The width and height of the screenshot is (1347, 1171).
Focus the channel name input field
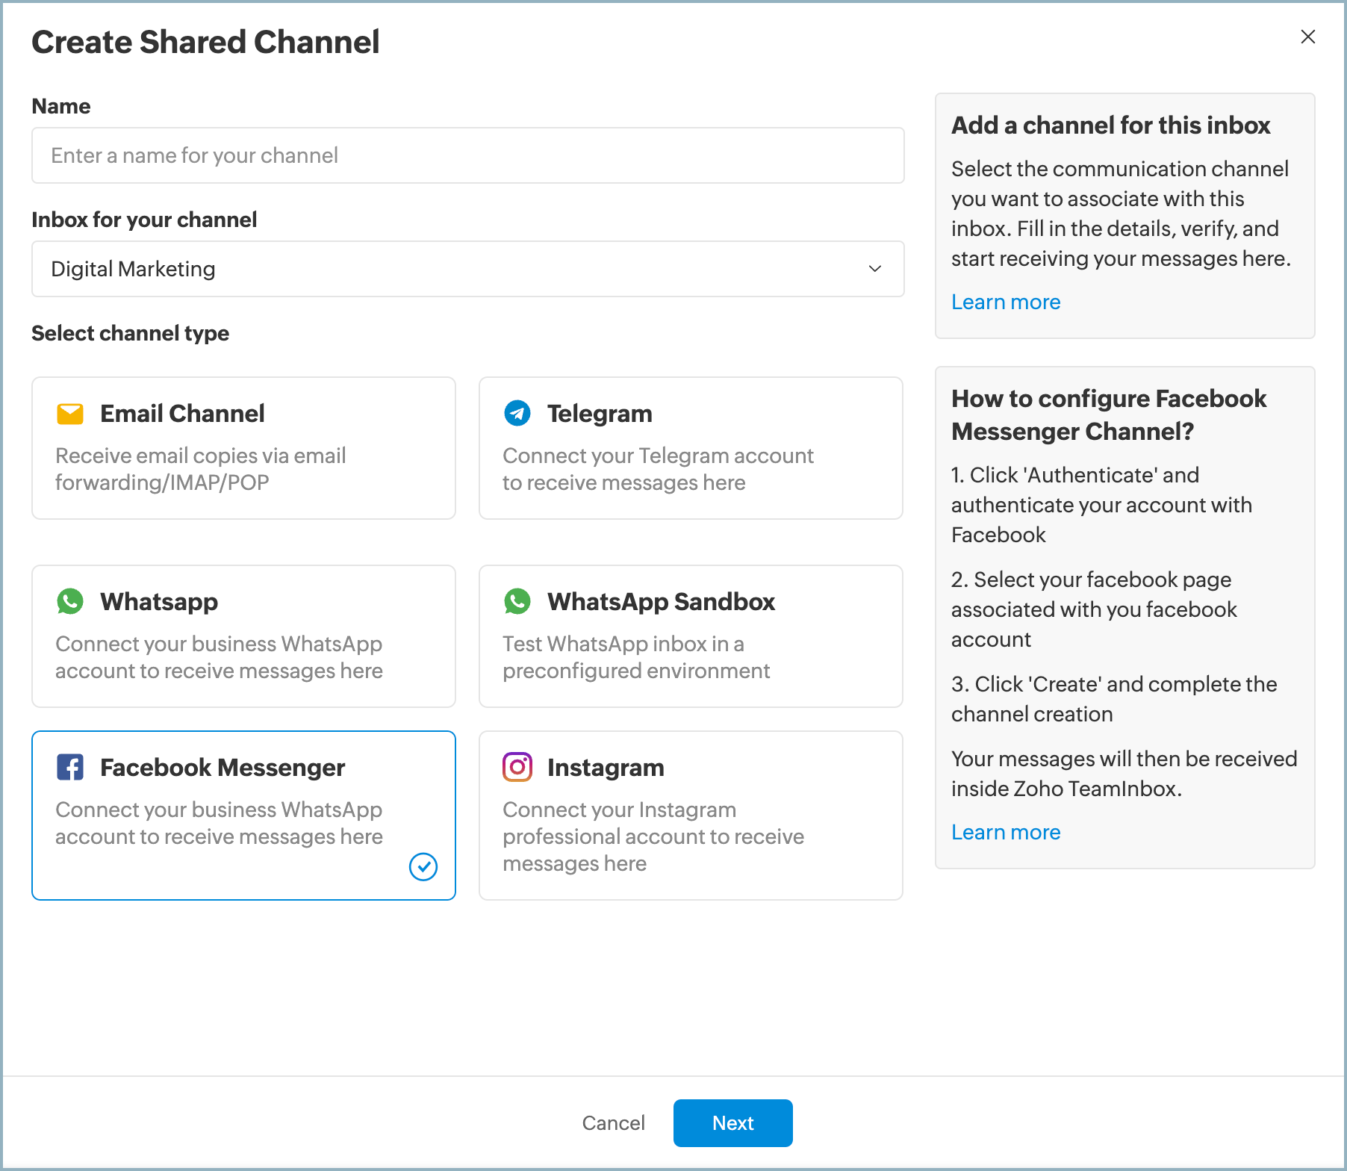pos(468,155)
